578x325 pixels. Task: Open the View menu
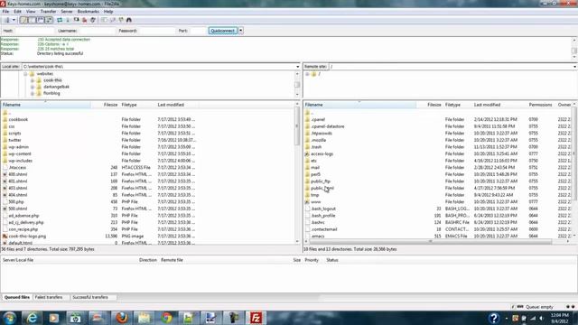click(31, 12)
